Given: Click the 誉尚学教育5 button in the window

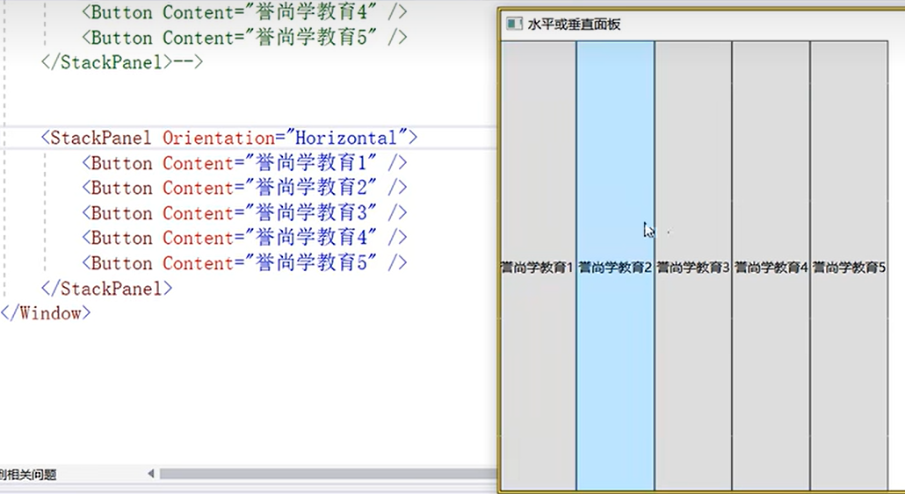Looking at the screenshot, I should coord(849,265).
